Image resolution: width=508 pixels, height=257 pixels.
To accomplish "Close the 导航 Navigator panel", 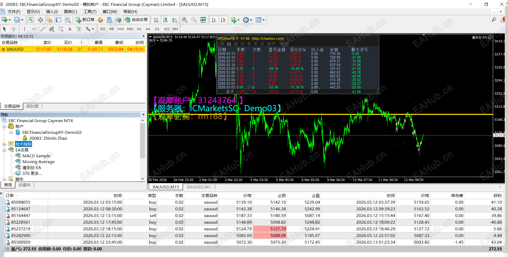I will tap(143, 115).
